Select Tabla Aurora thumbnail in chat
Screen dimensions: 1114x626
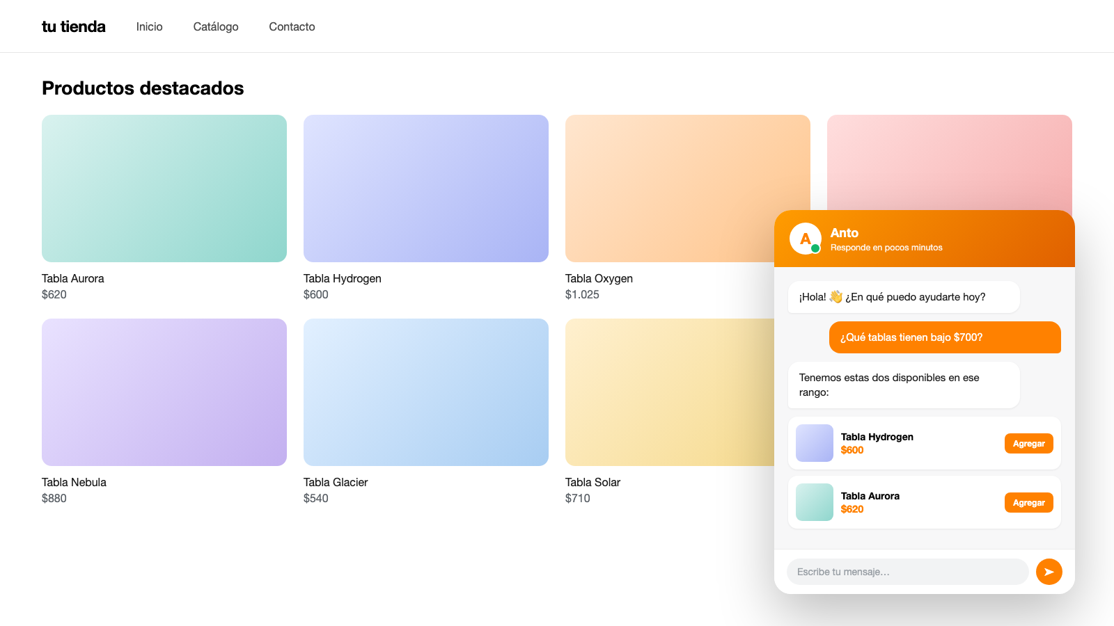coord(815,502)
